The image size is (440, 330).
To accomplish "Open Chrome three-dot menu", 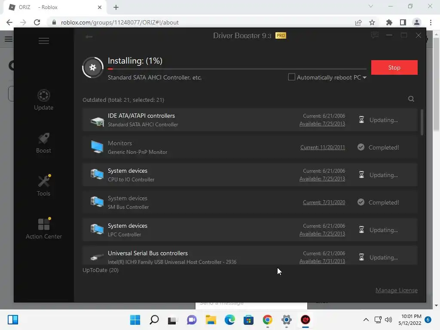I will pos(431,22).
